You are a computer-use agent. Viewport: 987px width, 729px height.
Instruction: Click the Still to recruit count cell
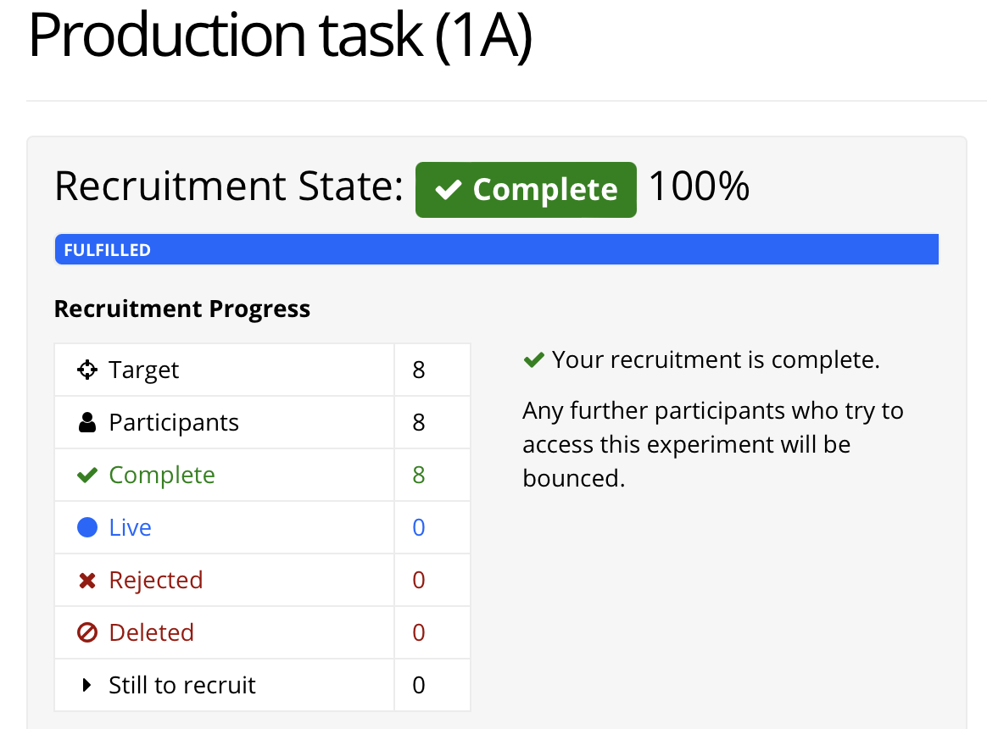pyautogui.click(x=432, y=685)
